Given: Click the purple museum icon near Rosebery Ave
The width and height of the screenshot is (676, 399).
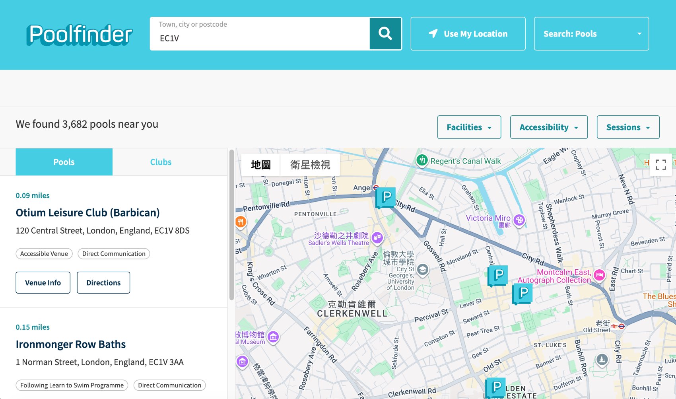Looking at the screenshot, I should (242, 362).
